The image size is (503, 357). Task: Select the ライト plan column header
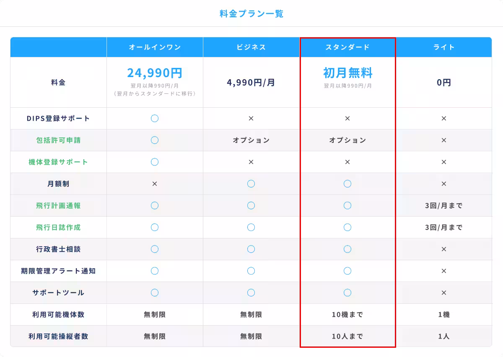[x=444, y=47]
